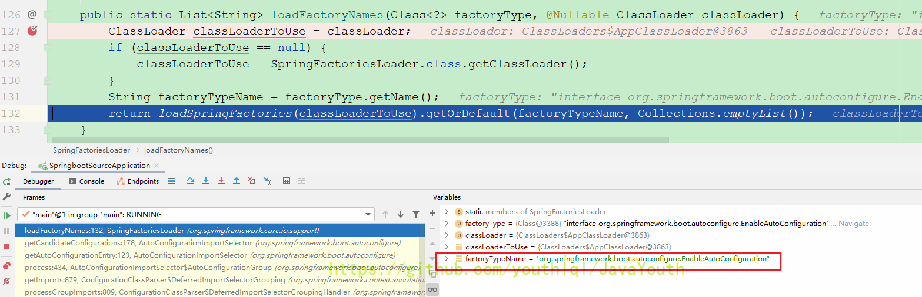The height and width of the screenshot is (297, 922).
Task: Switch to the Endpoints tab
Action: coord(138,181)
